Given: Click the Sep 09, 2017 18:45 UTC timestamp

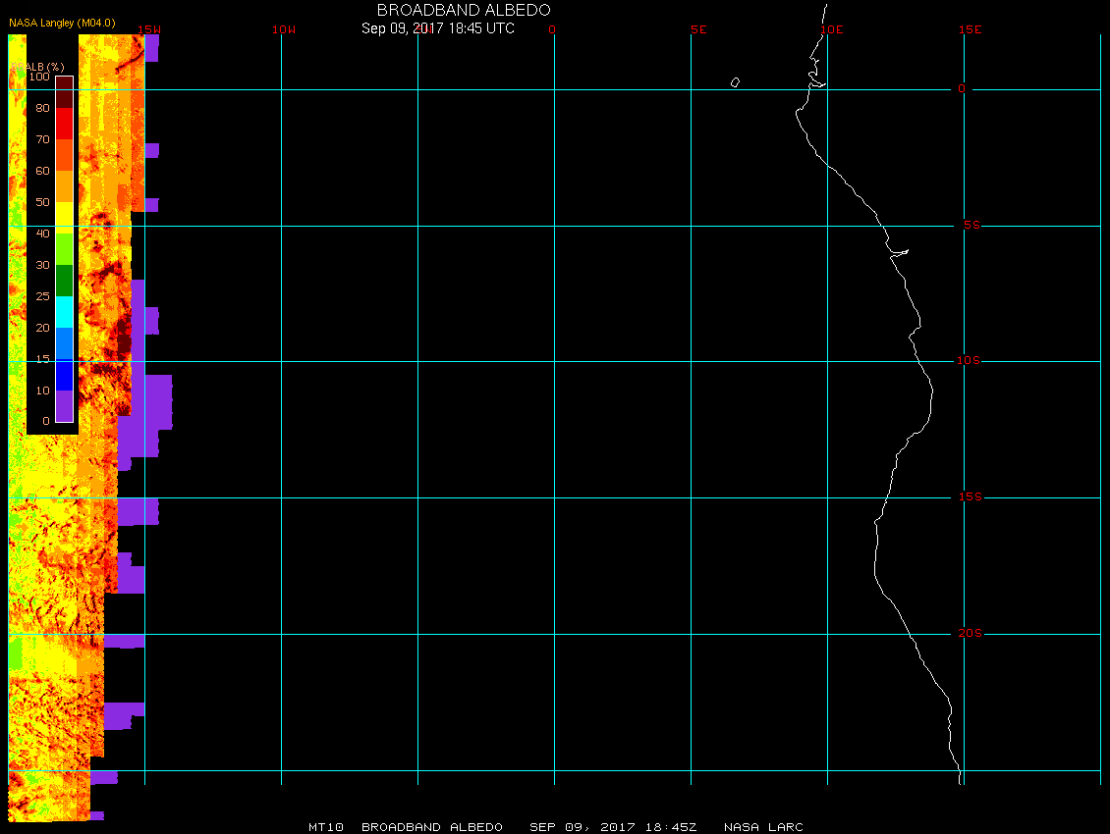Looking at the screenshot, I should [x=437, y=28].
